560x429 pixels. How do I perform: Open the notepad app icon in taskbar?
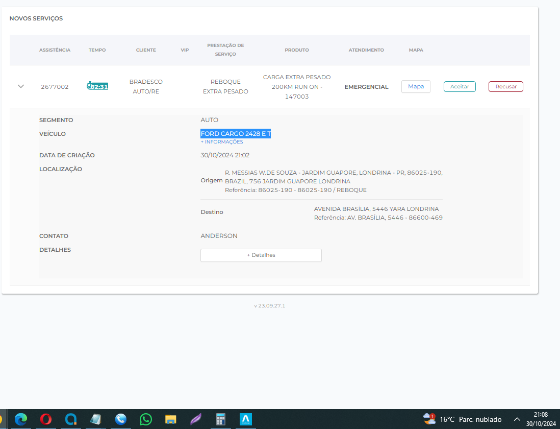(x=96, y=419)
